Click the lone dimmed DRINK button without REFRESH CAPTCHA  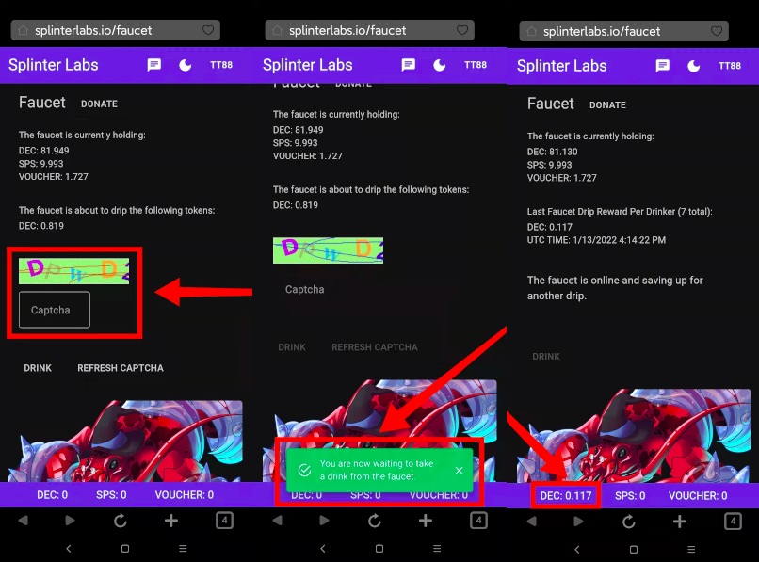point(546,356)
